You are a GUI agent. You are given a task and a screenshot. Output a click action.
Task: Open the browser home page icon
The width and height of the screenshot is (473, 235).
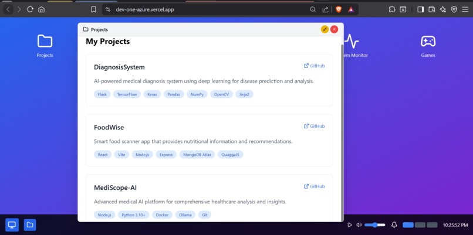click(41, 9)
